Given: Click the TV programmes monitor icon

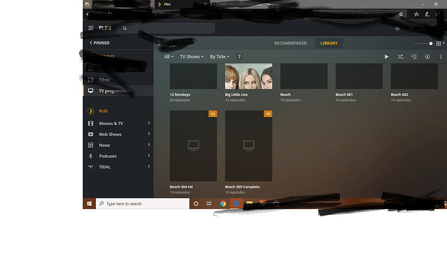Looking at the screenshot, I should (x=91, y=91).
